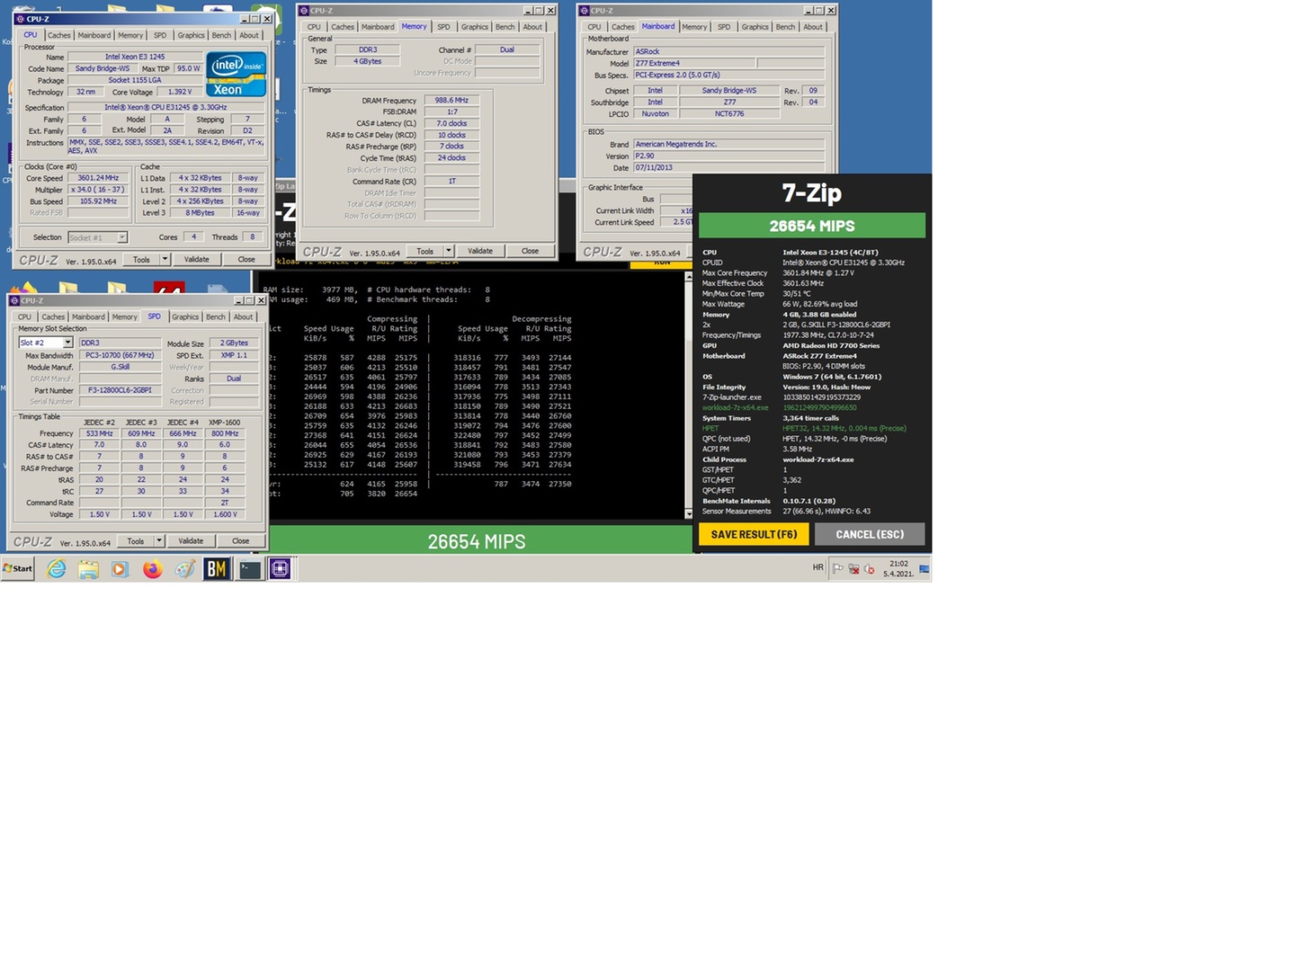This screenshot has height=971, width=1295.
Task: Switch to Caches tab in CPU-Z CPU window
Action: coord(59,35)
